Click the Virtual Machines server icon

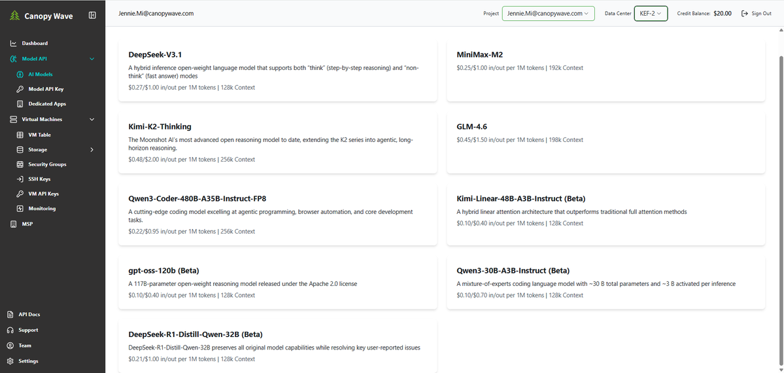tap(13, 120)
